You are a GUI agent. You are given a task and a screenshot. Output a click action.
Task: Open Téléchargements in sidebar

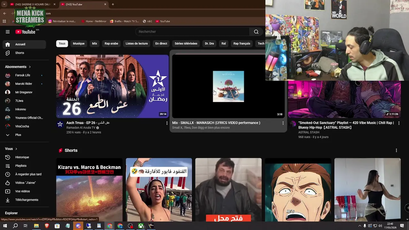[x=25, y=200]
